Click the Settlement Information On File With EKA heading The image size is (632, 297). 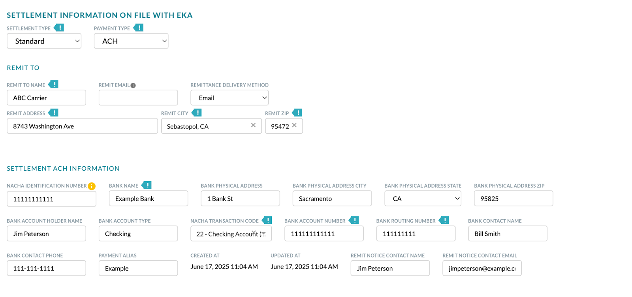100,15
